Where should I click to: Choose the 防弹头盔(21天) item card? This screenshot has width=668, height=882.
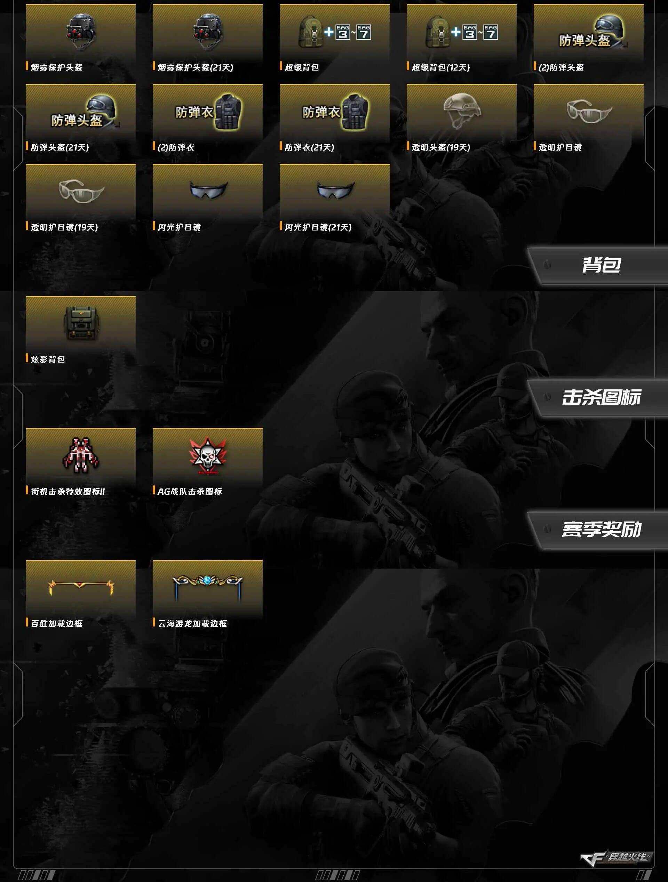[x=81, y=119]
